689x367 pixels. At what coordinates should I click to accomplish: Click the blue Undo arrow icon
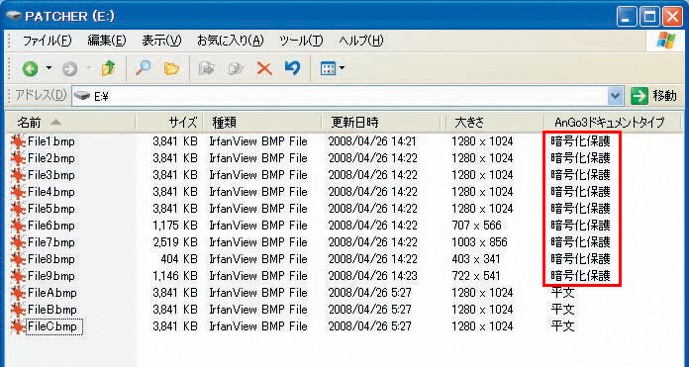292,68
